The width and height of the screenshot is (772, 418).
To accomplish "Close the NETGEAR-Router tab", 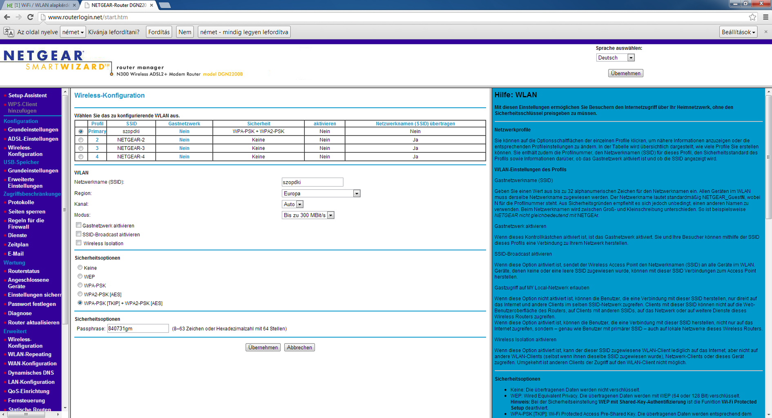I will (x=152, y=5).
